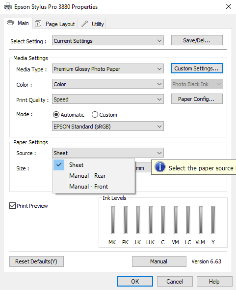Open the disabled Photo Black Ink dropdown

pyautogui.click(x=197, y=84)
